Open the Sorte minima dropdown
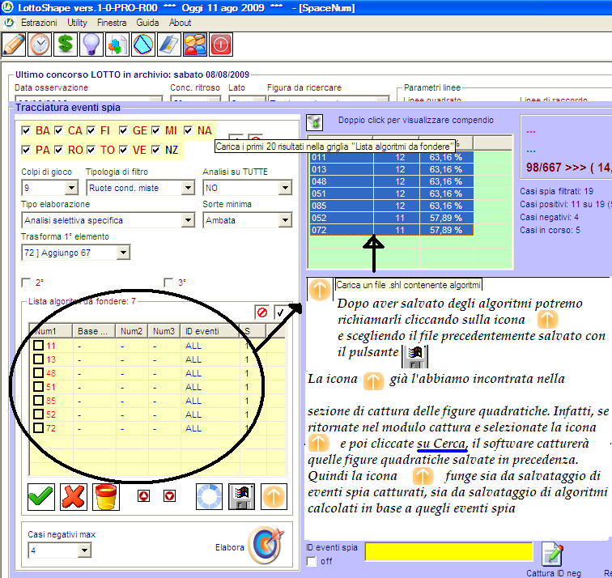This screenshot has width=612, height=578. (284, 220)
